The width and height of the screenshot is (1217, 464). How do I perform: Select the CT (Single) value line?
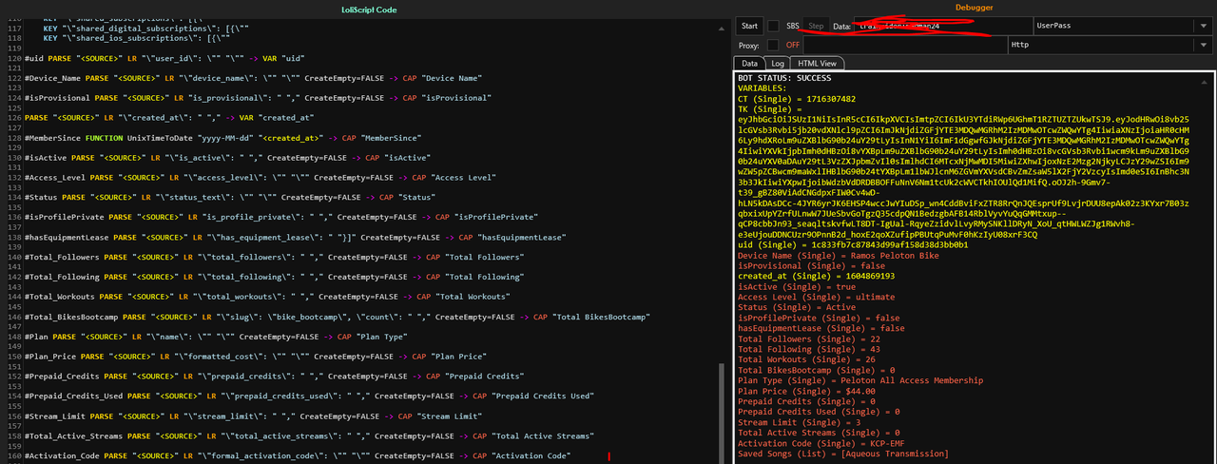(797, 98)
